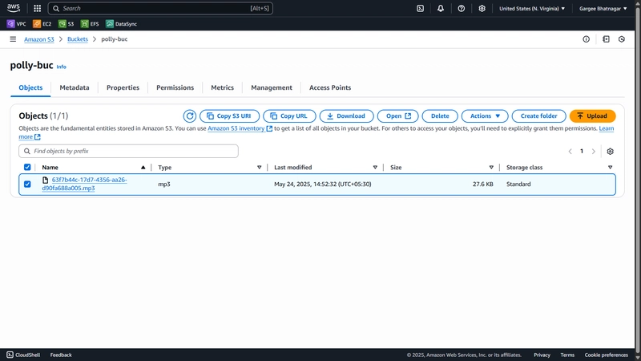Uncheck the mp3 object row checkbox
This screenshot has width=641, height=361.
27,185
